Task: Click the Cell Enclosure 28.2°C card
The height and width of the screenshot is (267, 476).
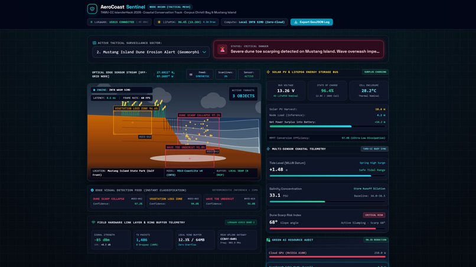Action: tap(369, 91)
